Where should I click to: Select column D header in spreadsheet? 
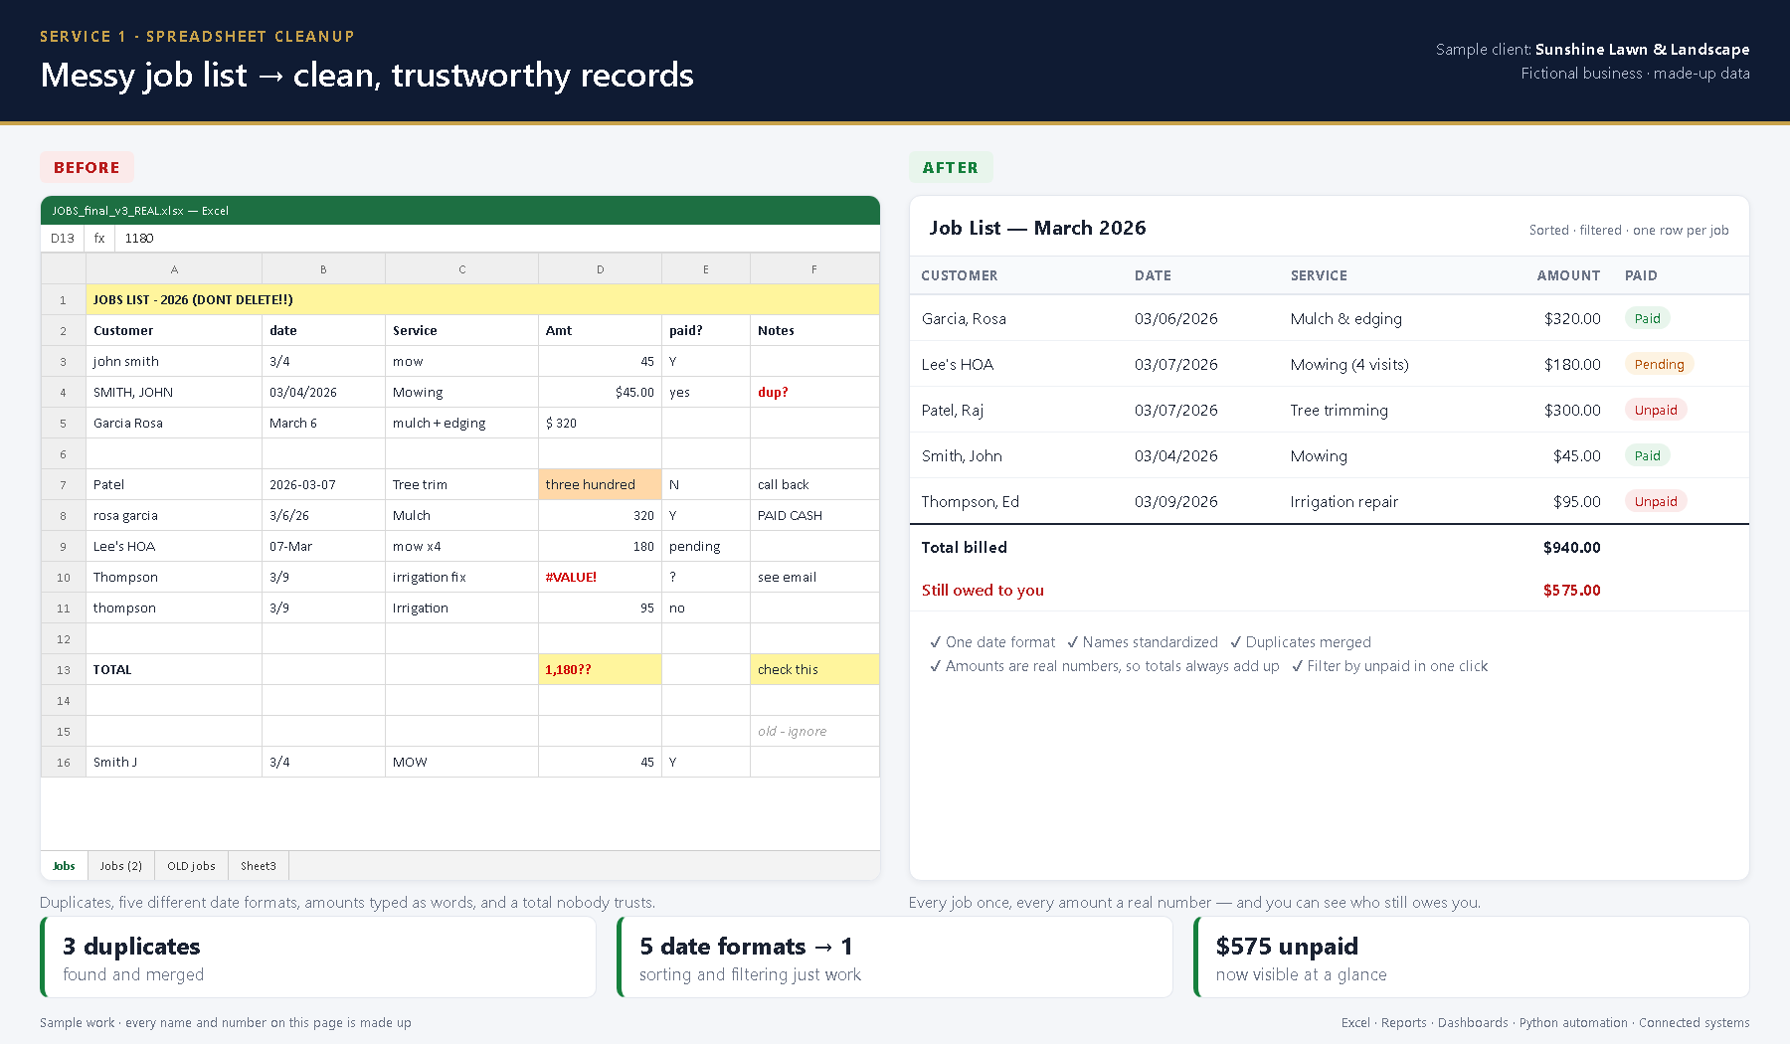(600, 269)
